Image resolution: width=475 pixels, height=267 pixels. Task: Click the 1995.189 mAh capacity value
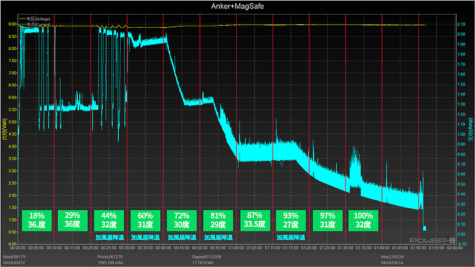110,263
